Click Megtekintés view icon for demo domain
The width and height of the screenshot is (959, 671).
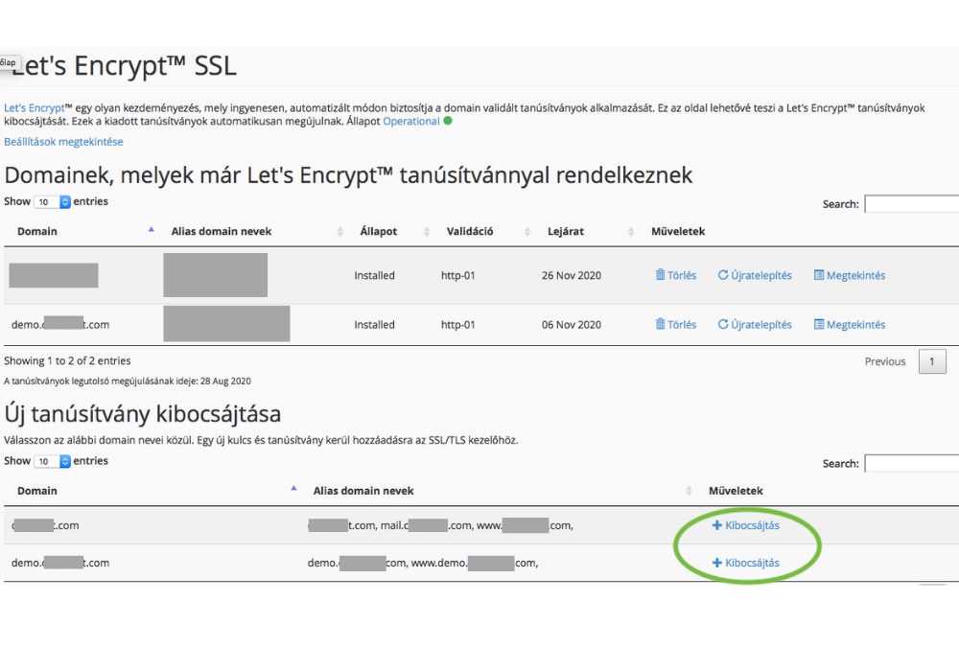(819, 325)
